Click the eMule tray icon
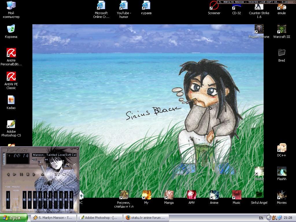 pos(274,218)
